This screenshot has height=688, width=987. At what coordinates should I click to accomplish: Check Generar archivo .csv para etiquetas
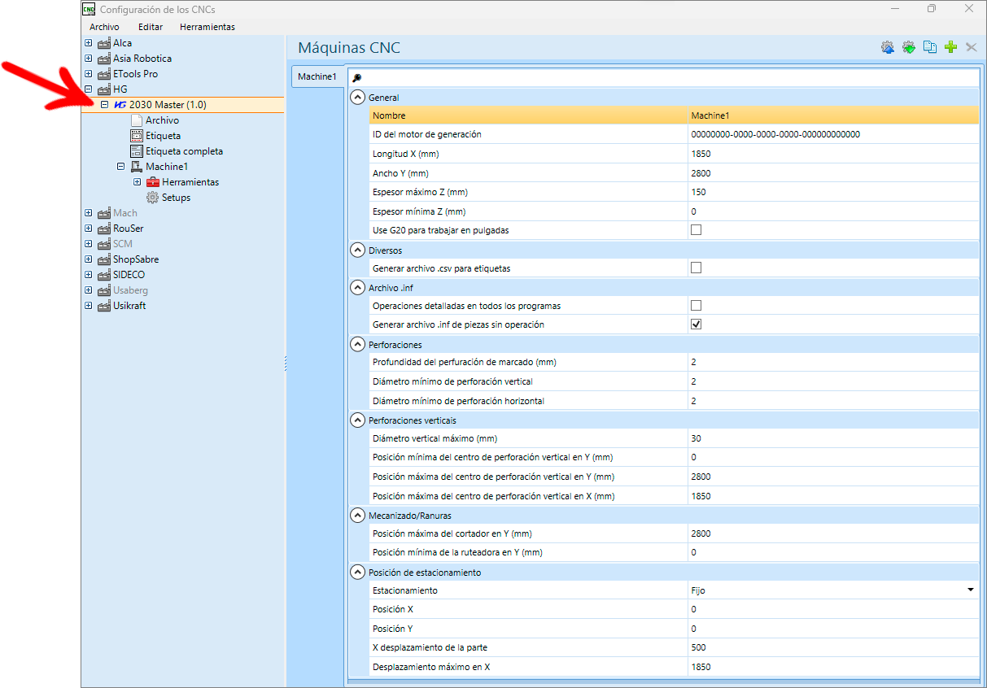(696, 268)
